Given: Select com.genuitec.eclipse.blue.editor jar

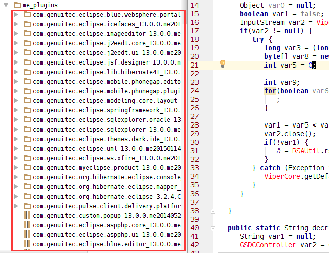Looking at the screenshot, I should (x=107, y=244).
